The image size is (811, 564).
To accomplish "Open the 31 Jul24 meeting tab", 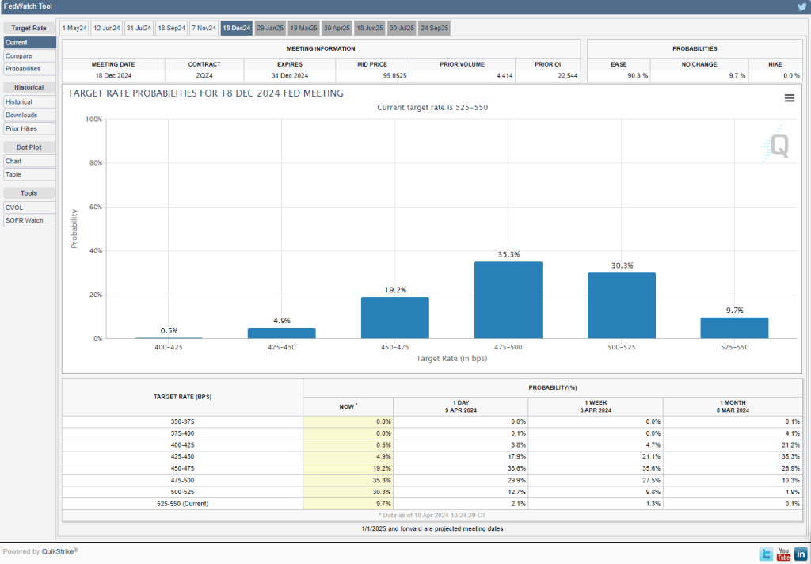I will click(139, 28).
